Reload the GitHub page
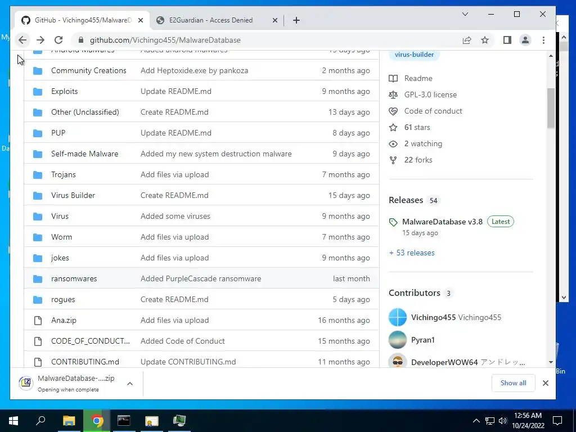The width and height of the screenshot is (576, 432). coord(58,40)
